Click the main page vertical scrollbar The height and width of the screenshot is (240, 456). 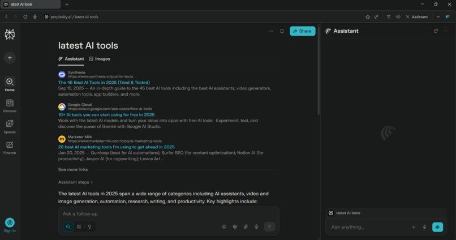tap(319, 70)
